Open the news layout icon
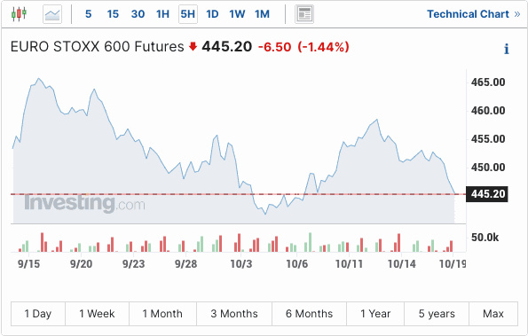The height and width of the screenshot is (336, 528). 304,14
